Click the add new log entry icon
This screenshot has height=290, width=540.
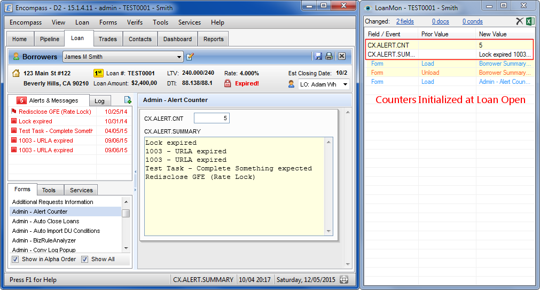(x=128, y=100)
